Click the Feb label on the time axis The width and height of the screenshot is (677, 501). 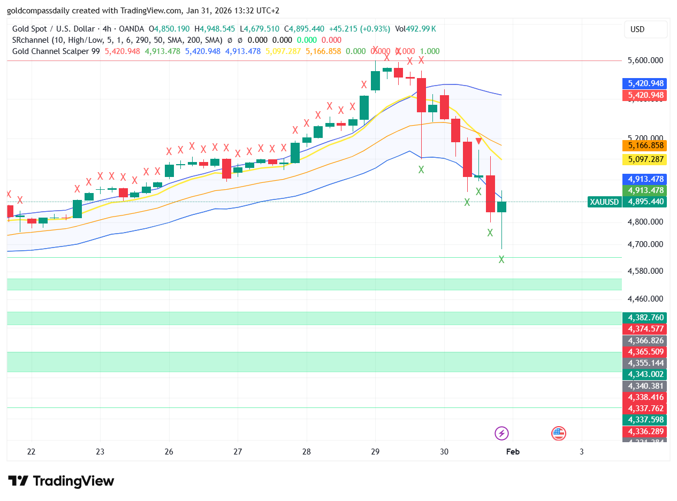point(512,452)
